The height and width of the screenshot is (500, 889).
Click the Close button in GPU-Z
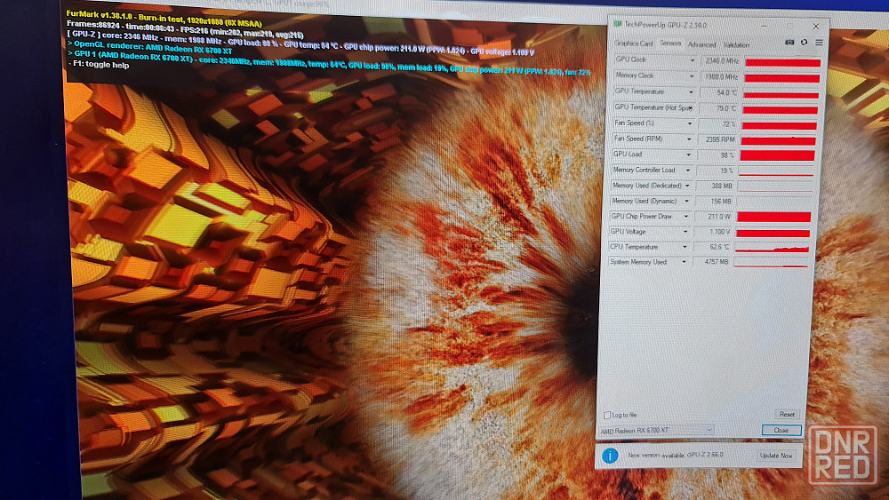(781, 431)
